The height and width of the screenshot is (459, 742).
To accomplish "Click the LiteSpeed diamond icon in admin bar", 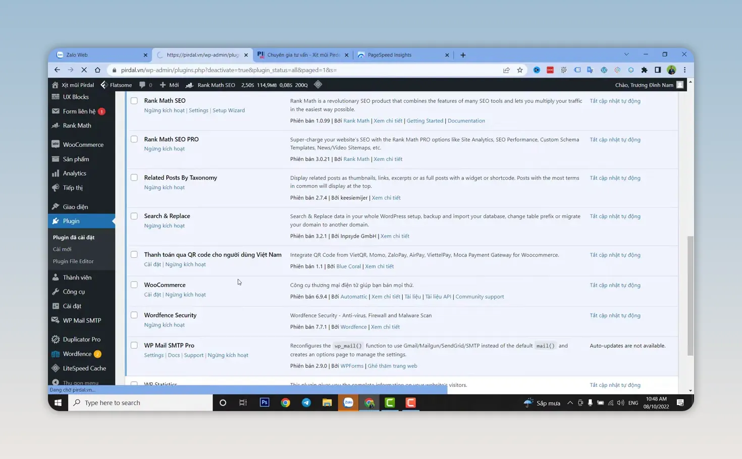I will pos(318,85).
